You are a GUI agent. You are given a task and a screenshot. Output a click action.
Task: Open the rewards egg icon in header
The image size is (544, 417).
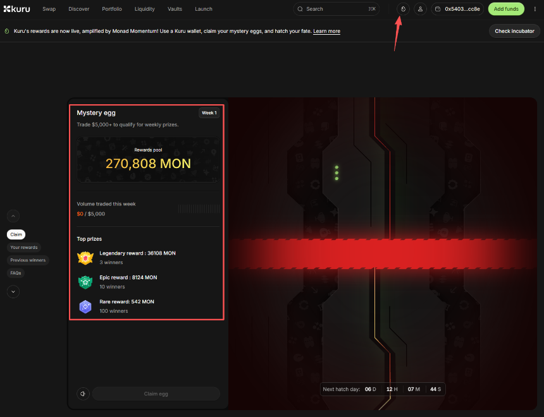[x=403, y=9]
